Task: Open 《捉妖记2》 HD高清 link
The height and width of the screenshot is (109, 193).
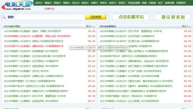Action: click(128, 56)
